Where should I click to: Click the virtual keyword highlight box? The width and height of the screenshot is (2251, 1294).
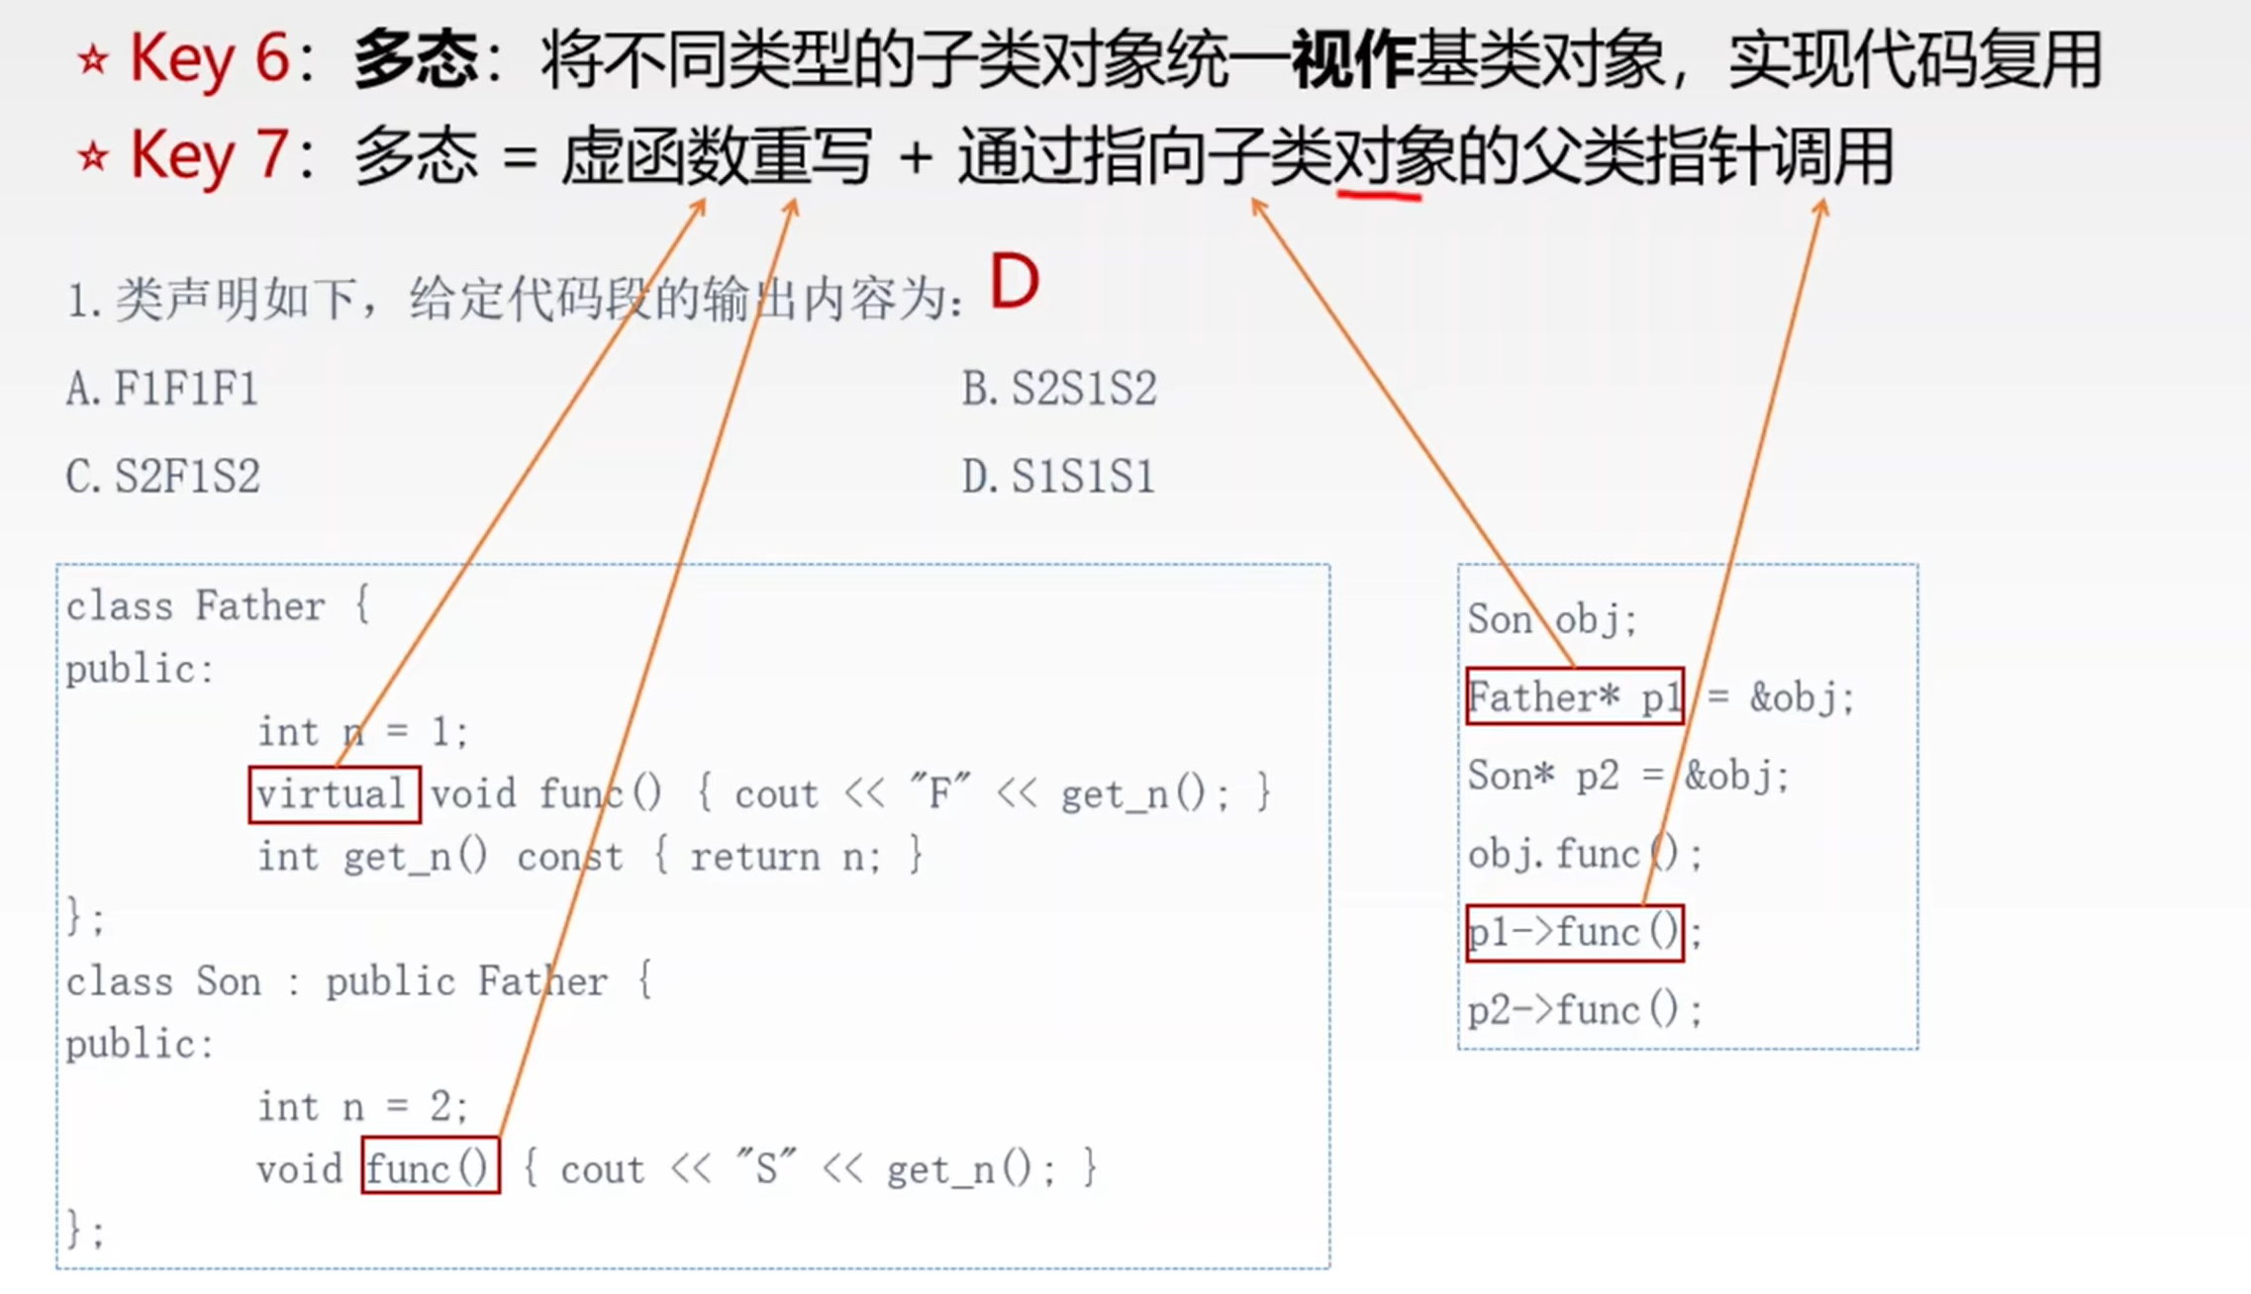point(333,793)
